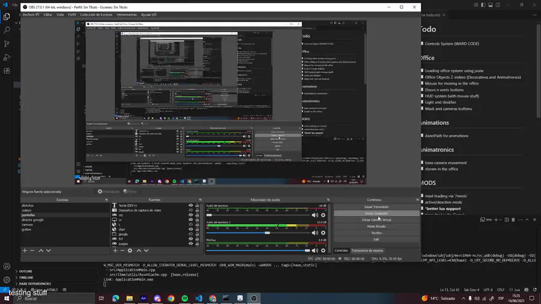Open VS Code Run and Debug icon
Screen dimensions: 541x304
[x=7, y=57]
